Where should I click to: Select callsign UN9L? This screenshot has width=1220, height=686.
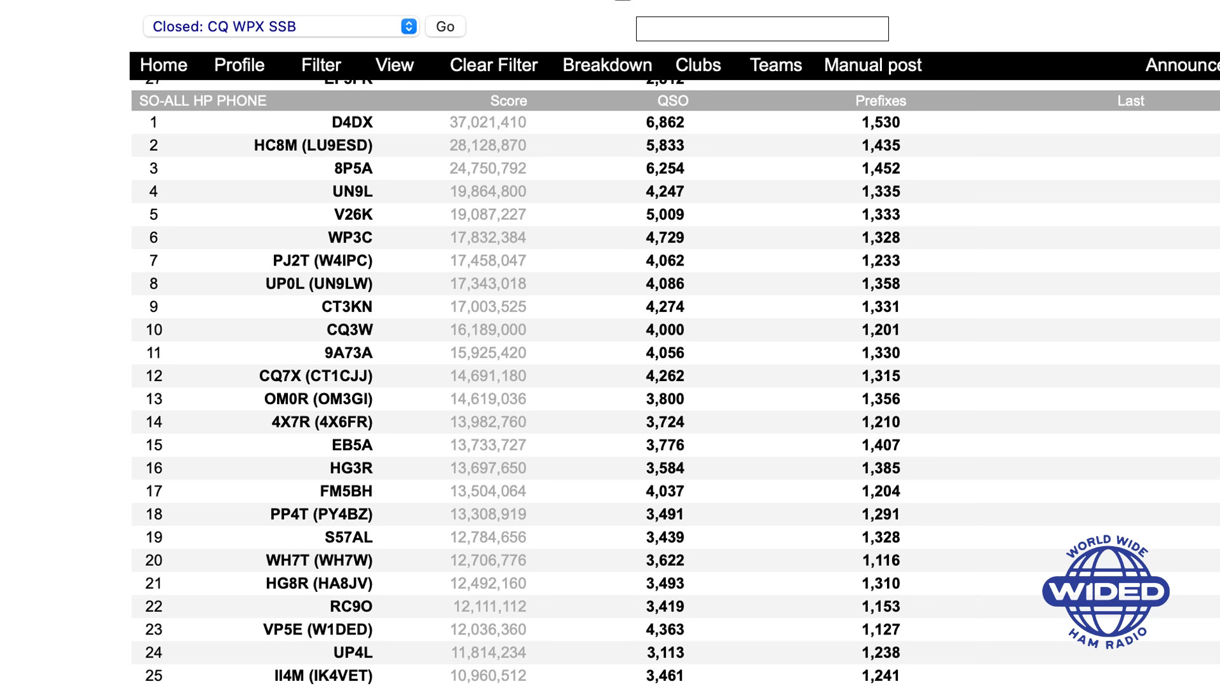pyautogui.click(x=353, y=191)
